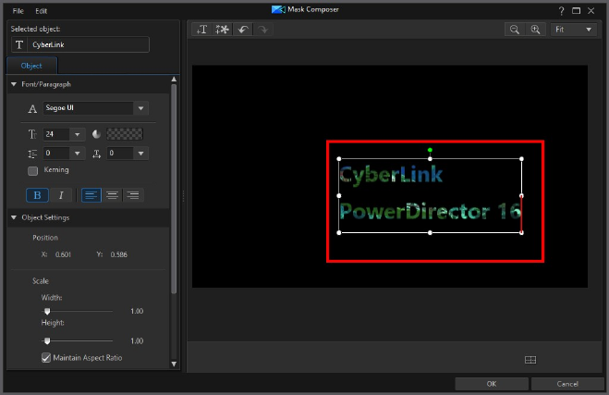Enable the Kerning checkbox
The height and width of the screenshot is (395, 609).
(x=33, y=171)
